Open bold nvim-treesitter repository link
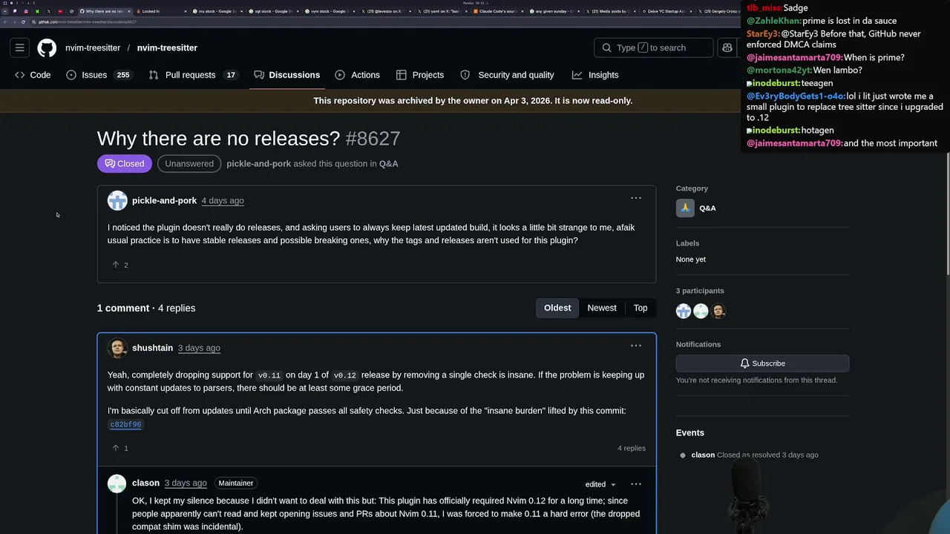This screenshot has width=950, height=534. [167, 47]
